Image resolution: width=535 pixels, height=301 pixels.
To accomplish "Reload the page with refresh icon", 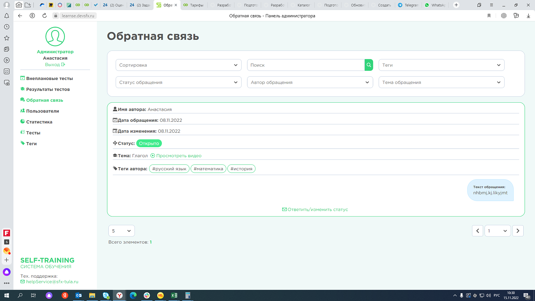I will (44, 16).
